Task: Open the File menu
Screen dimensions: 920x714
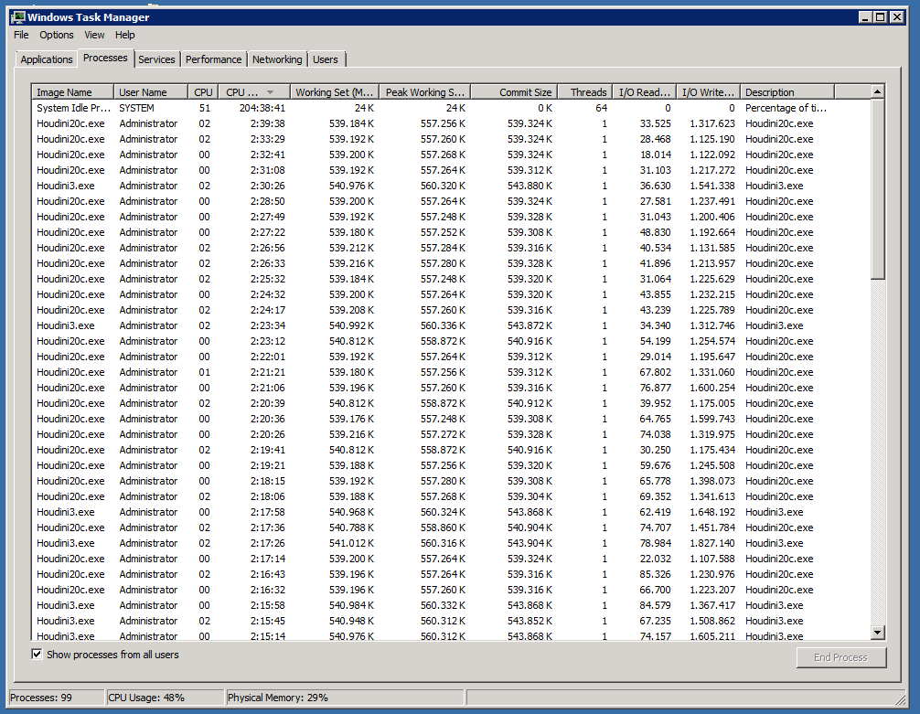Action: (21, 36)
